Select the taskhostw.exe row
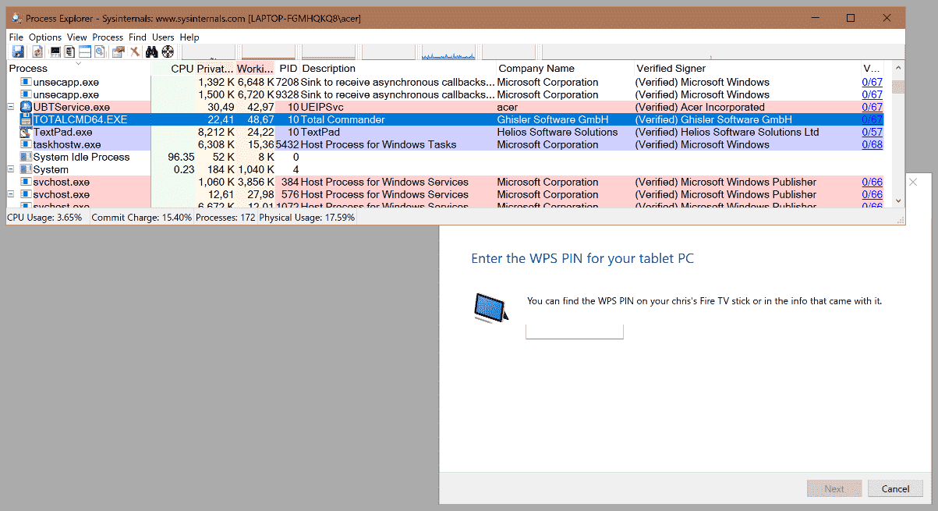This screenshot has height=511, width=938. 444,144
